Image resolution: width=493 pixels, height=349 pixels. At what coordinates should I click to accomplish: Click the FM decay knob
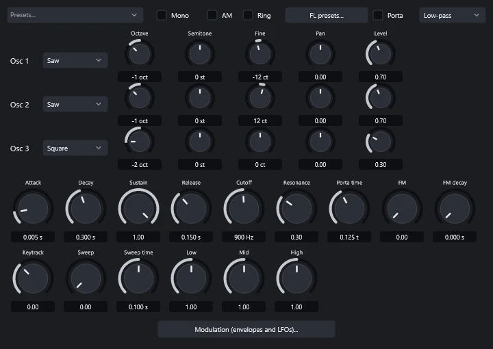click(x=455, y=208)
